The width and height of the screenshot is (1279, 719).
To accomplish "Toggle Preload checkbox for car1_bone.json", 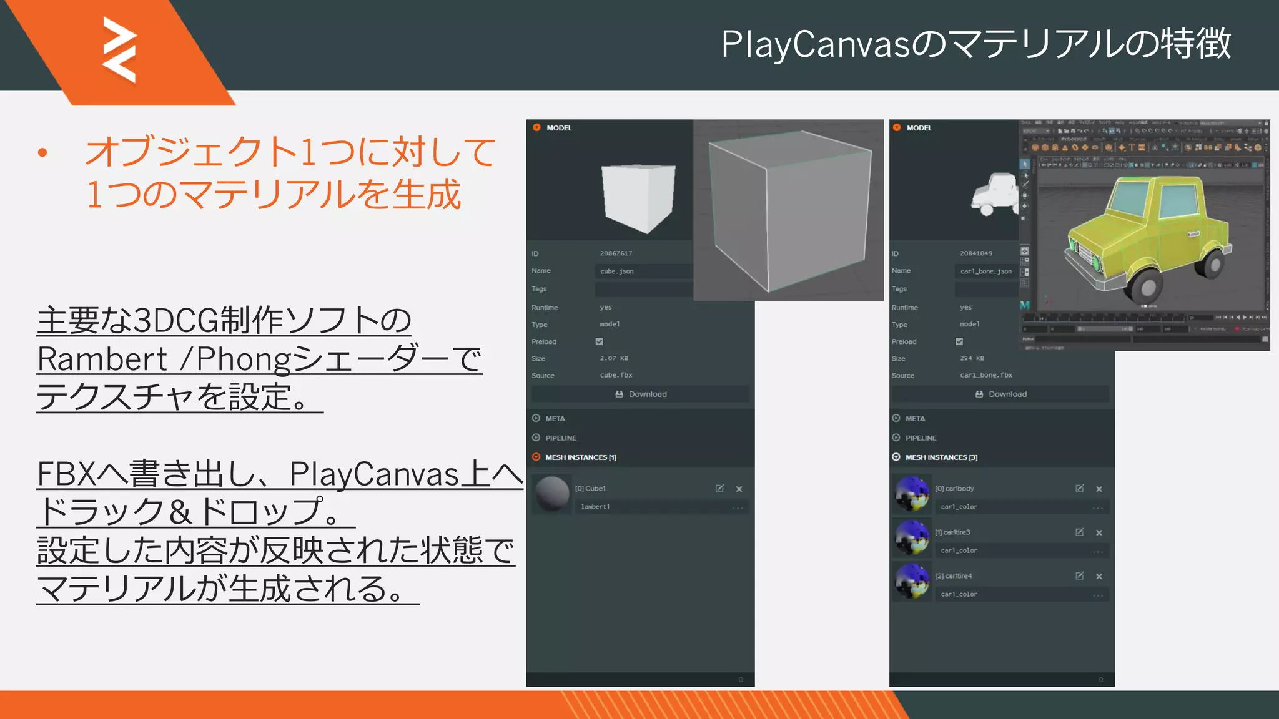I will tap(959, 341).
